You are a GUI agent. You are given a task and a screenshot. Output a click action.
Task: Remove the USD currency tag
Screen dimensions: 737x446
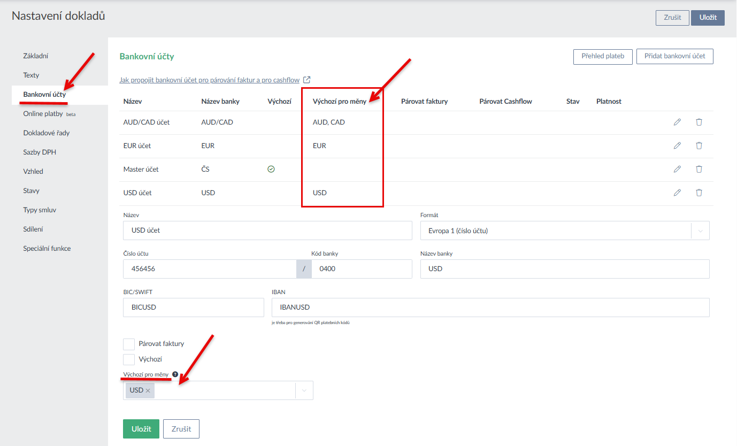pos(148,390)
